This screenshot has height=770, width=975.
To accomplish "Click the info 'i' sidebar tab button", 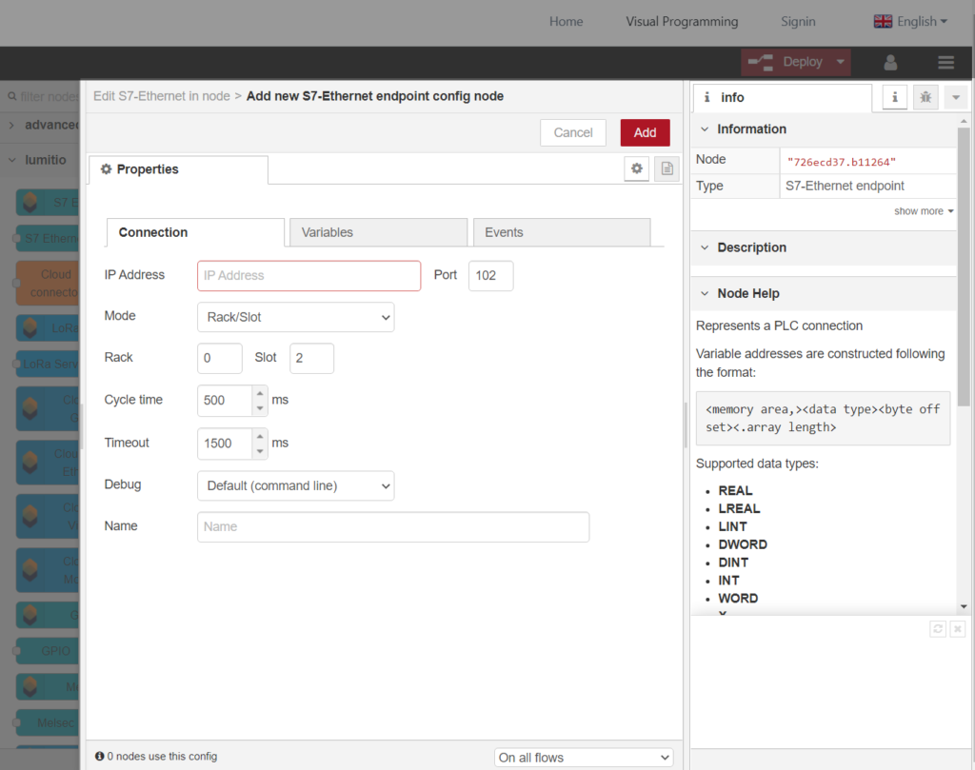I will [x=894, y=97].
